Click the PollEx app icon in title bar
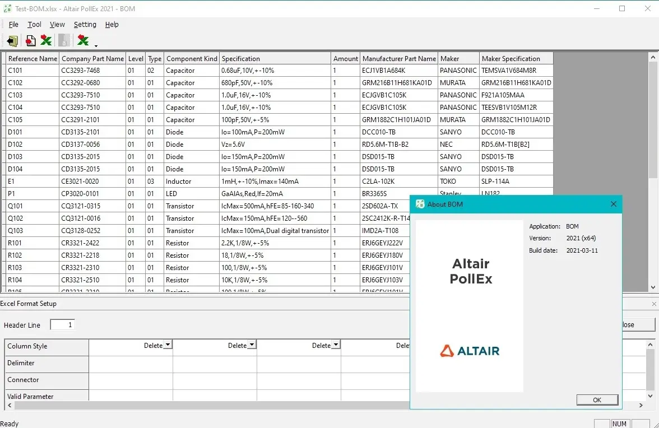The width and height of the screenshot is (659, 428). pos(7,8)
